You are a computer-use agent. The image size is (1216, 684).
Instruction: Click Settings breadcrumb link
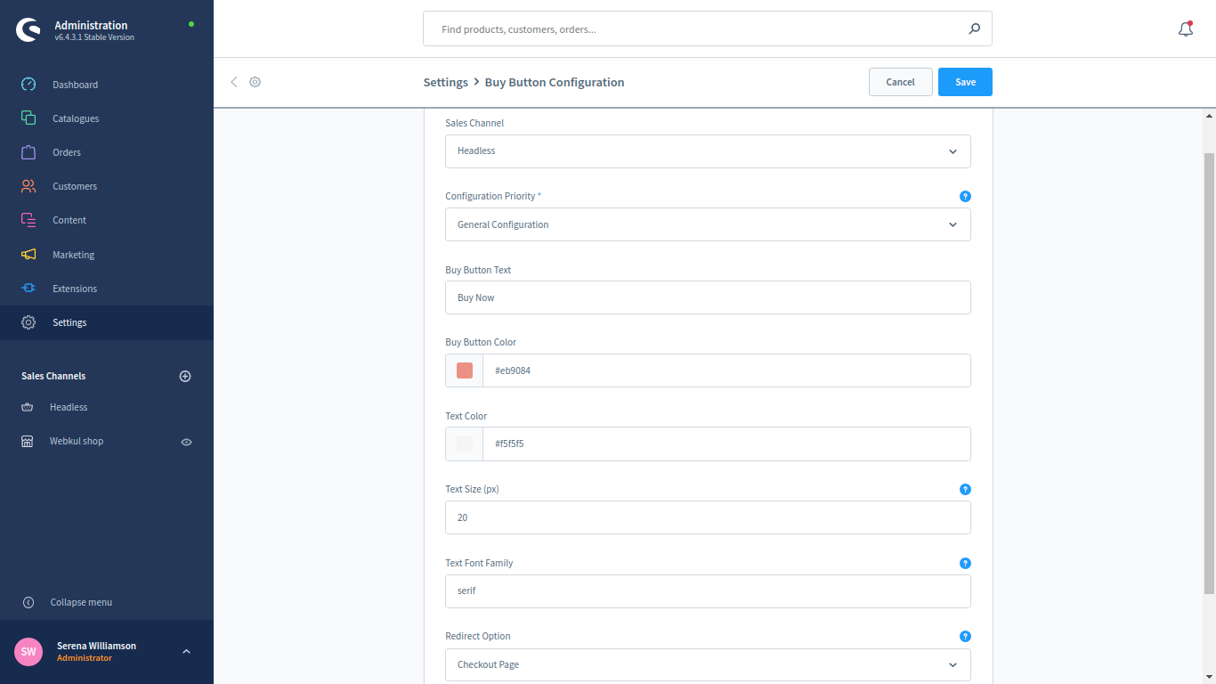click(x=445, y=82)
